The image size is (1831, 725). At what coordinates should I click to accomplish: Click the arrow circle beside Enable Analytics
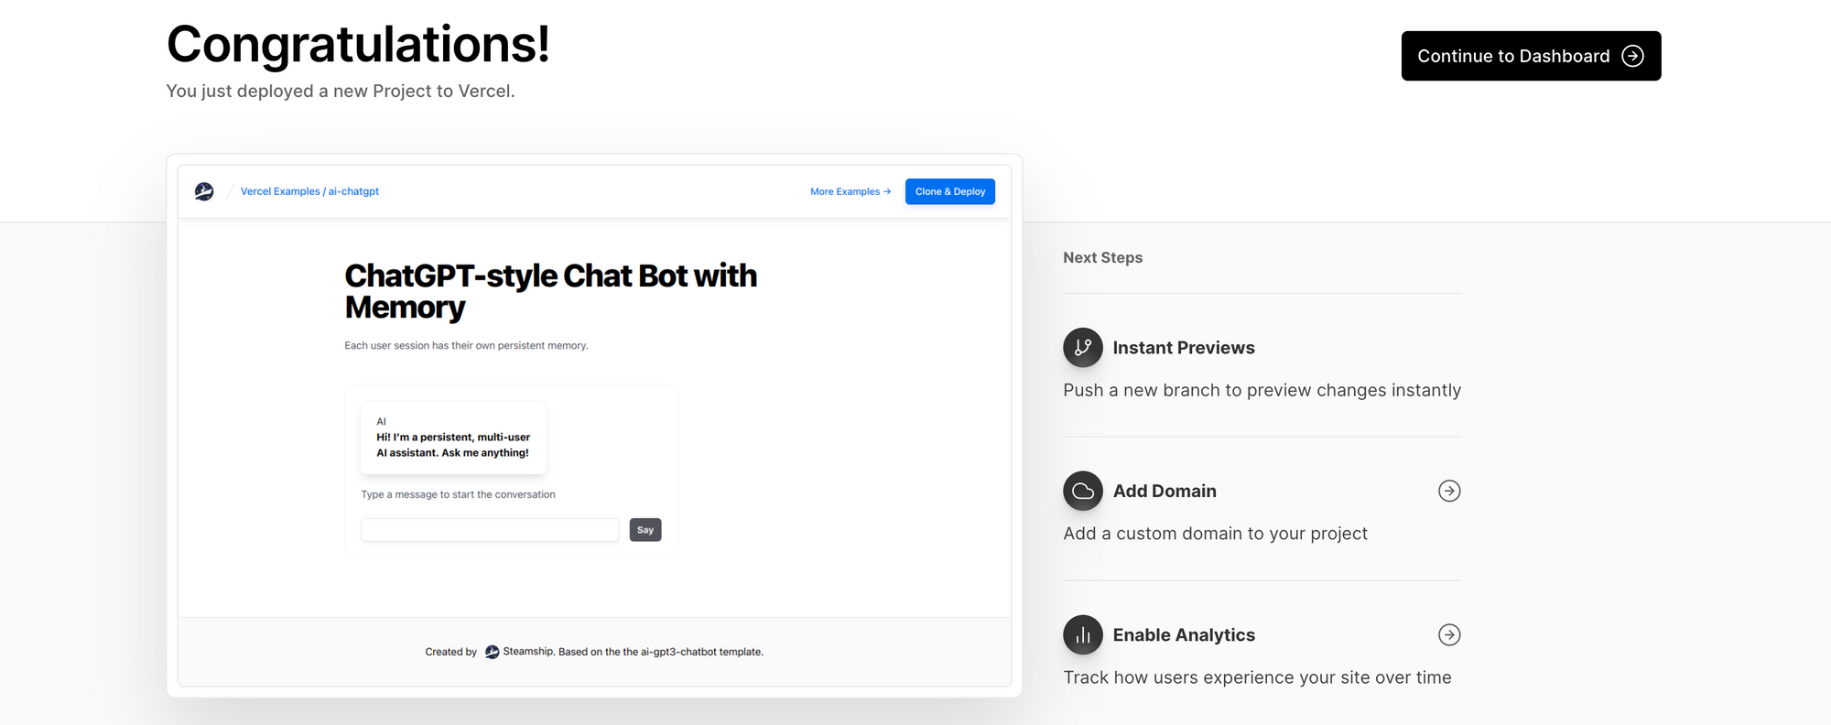tap(1449, 634)
